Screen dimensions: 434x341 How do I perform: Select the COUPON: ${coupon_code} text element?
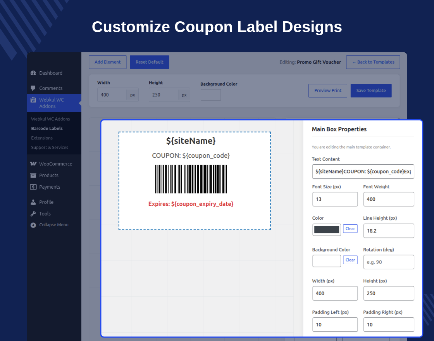click(x=191, y=155)
